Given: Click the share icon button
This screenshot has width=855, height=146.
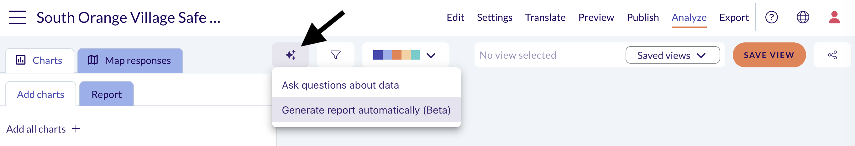Looking at the screenshot, I should coord(832,55).
